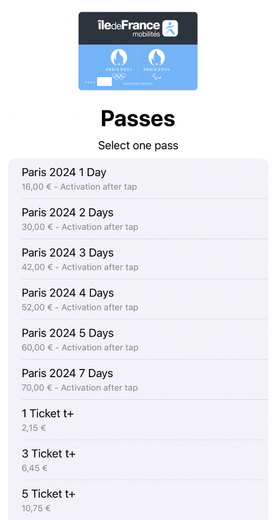Click the îledeFrance mobilités wordmark
The image size is (277, 520).
coord(128,28)
